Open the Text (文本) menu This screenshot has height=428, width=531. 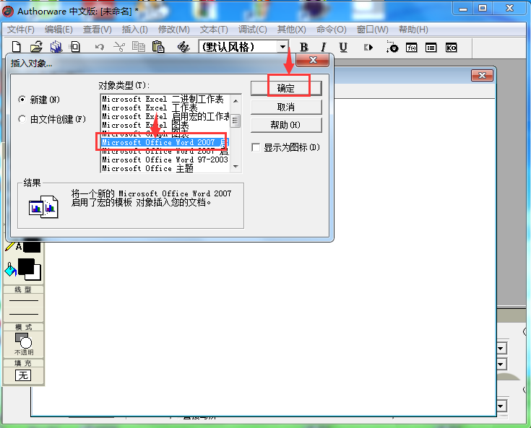(214, 30)
